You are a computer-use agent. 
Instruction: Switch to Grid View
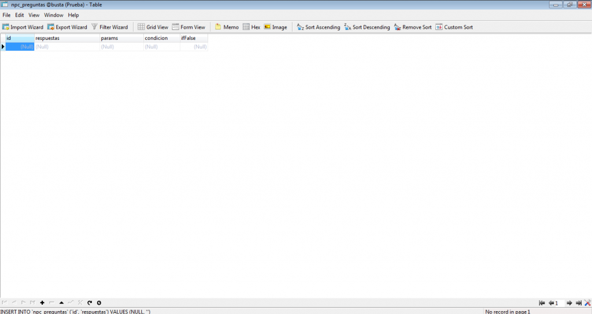[x=153, y=27]
